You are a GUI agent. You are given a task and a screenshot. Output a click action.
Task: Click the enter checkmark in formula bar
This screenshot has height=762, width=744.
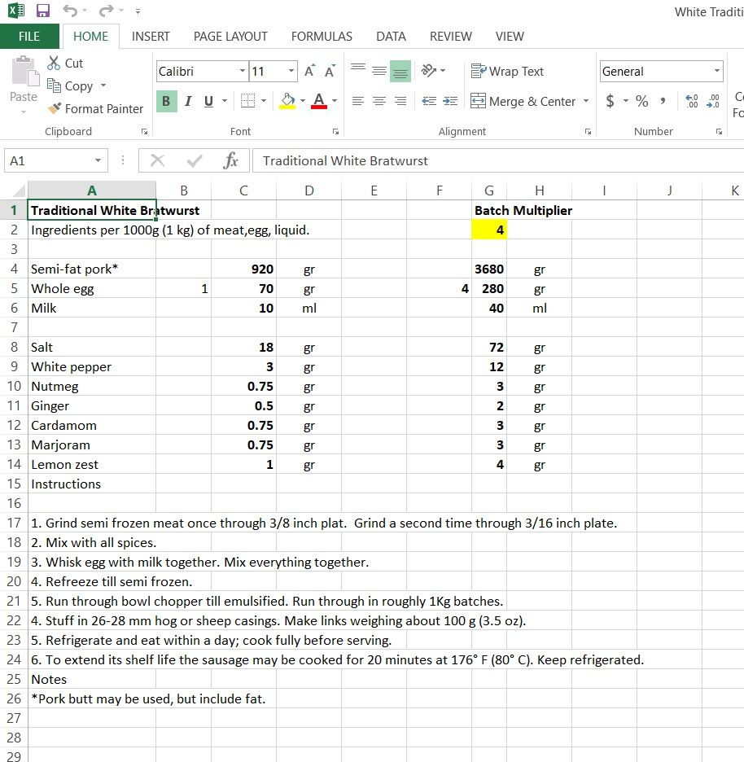(x=195, y=160)
